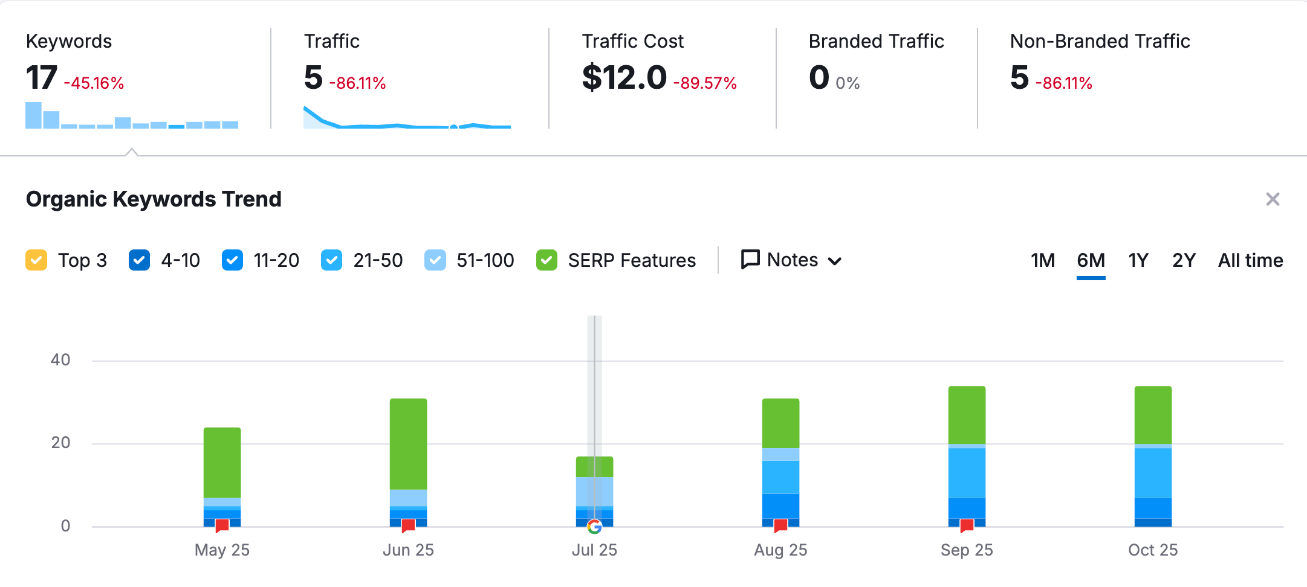This screenshot has width=1307, height=587.
Task: Toggle the 11-20 ranking filter
Action: tap(232, 260)
